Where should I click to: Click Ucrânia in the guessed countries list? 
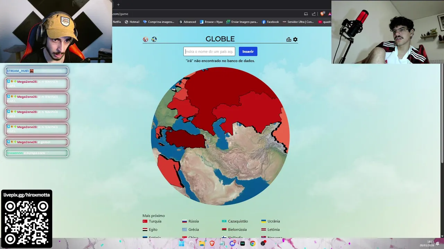pos(274,221)
